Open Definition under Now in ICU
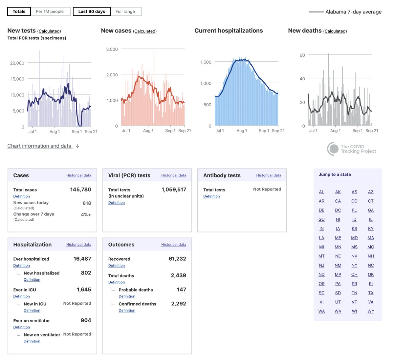 pyautogui.click(x=32, y=311)
